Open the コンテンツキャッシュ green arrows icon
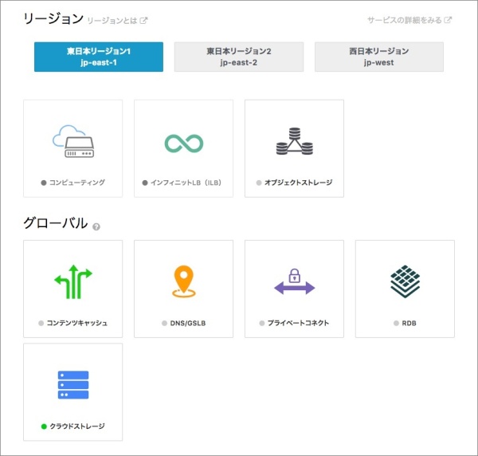Screen dimensions: 478x456 pyautogui.click(x=73, y=281)
